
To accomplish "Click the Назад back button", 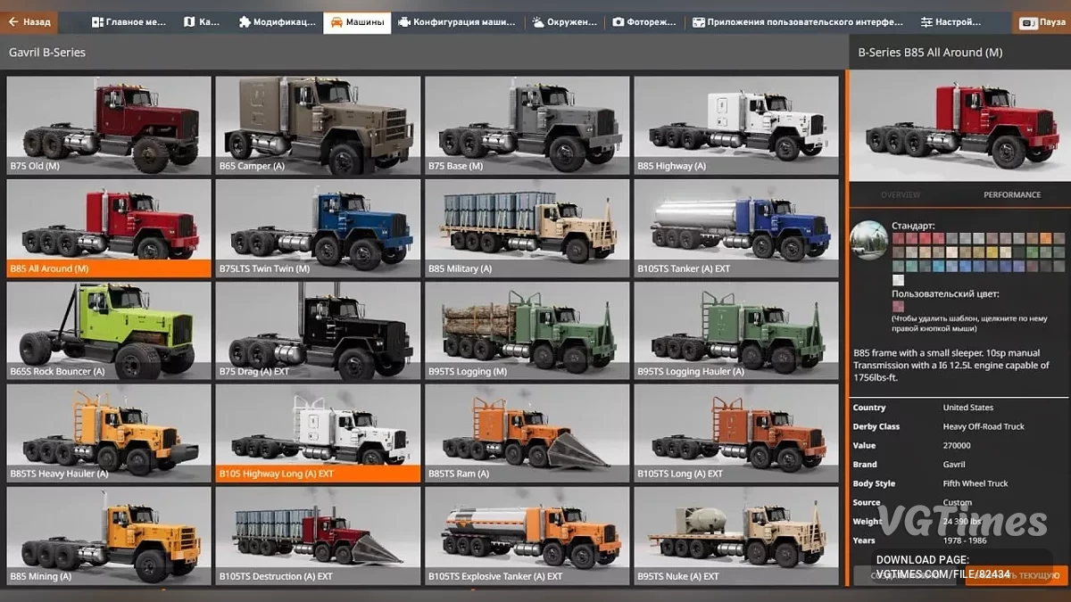I will (29, 21).
